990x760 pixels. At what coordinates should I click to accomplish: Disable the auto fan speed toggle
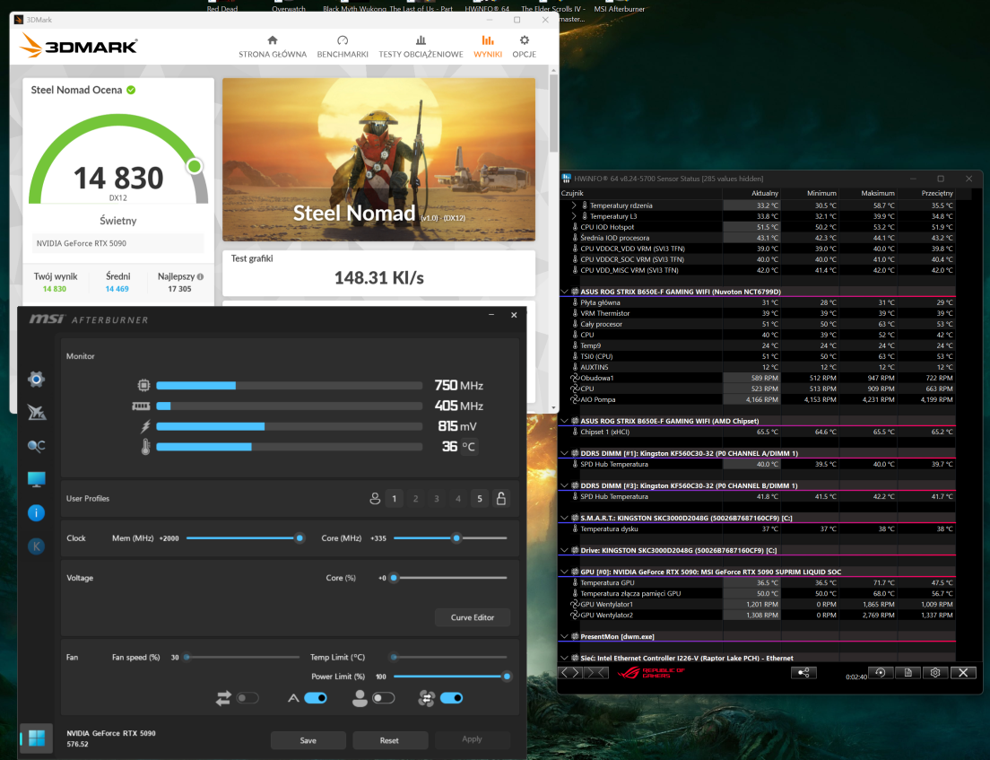(x=315, y=698)
